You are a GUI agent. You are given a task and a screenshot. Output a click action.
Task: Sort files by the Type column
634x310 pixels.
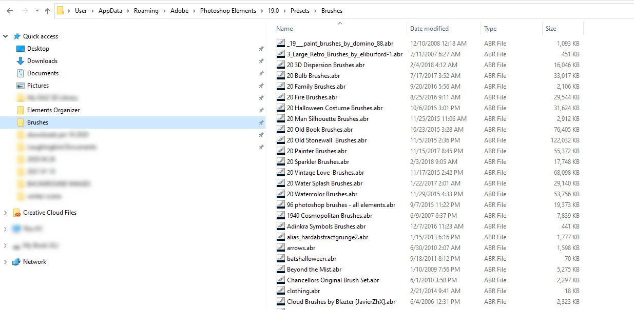point(490,29)
